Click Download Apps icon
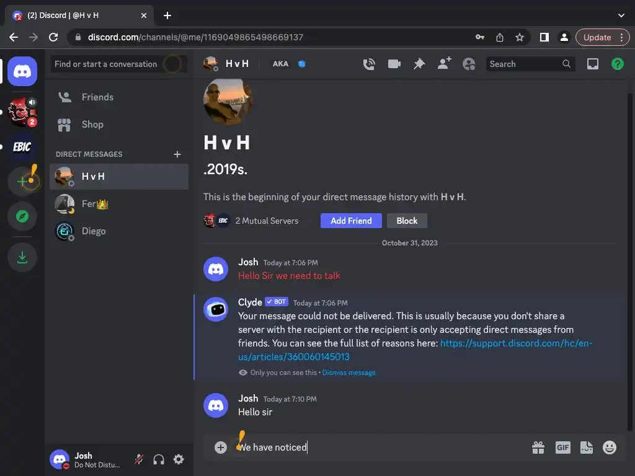635x476 pixels. coord(22,257)
